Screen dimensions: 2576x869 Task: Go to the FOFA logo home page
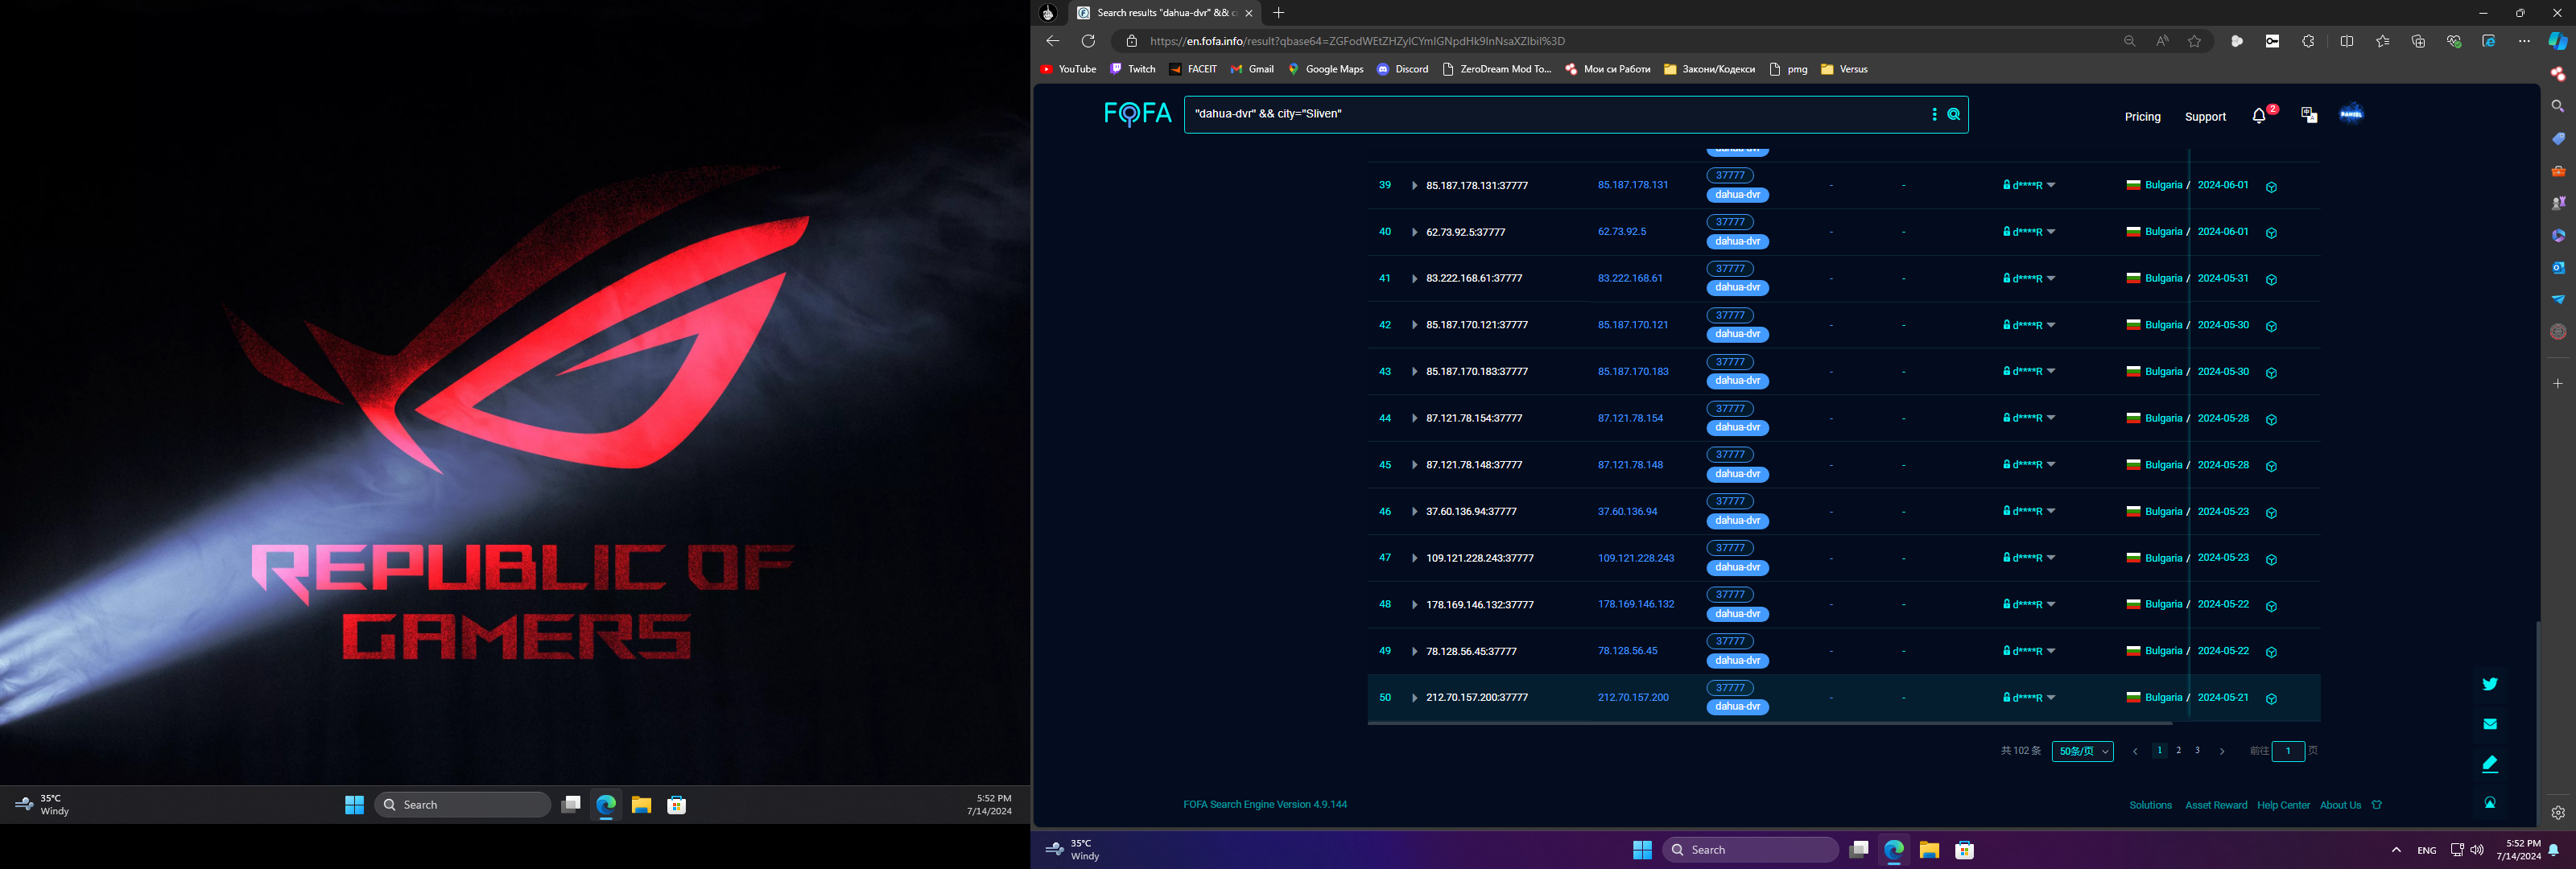tap(1138, 114)
